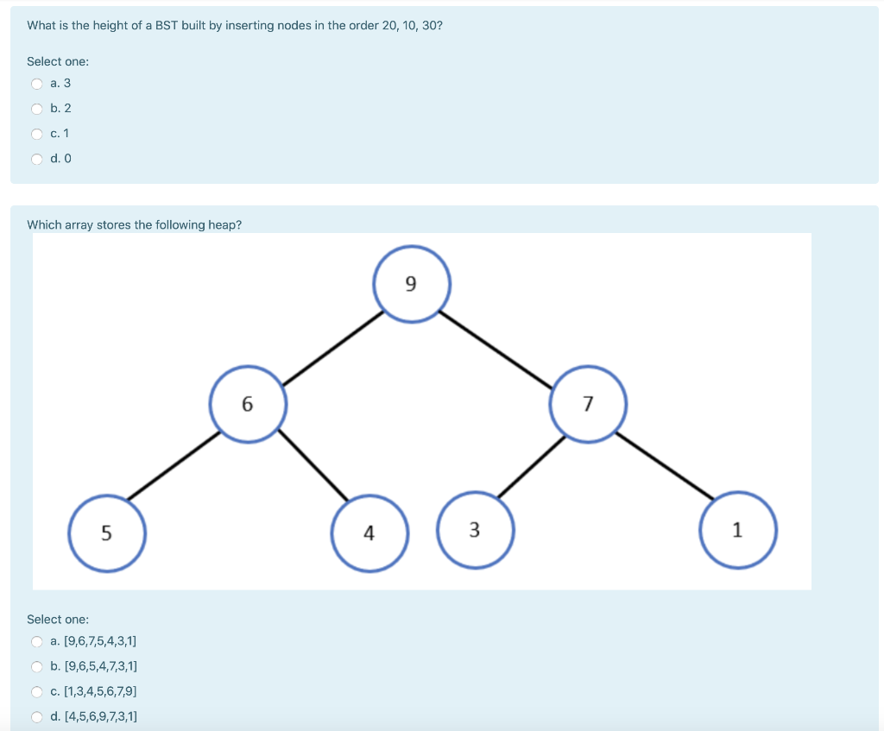Click the node labeled 7
The image size is (884, 731).
tap(588, 404)
